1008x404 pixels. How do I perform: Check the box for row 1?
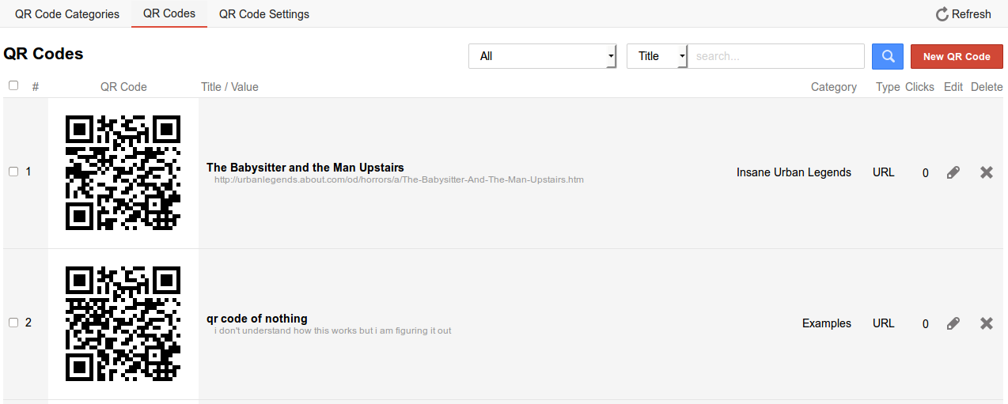(13, 172)
